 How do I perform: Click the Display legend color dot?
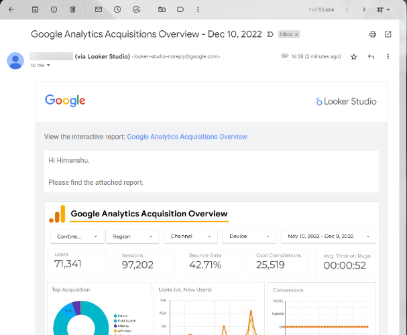(x=115, y=326)
